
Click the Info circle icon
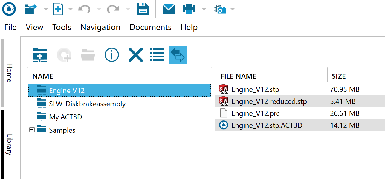coord(112,55)
